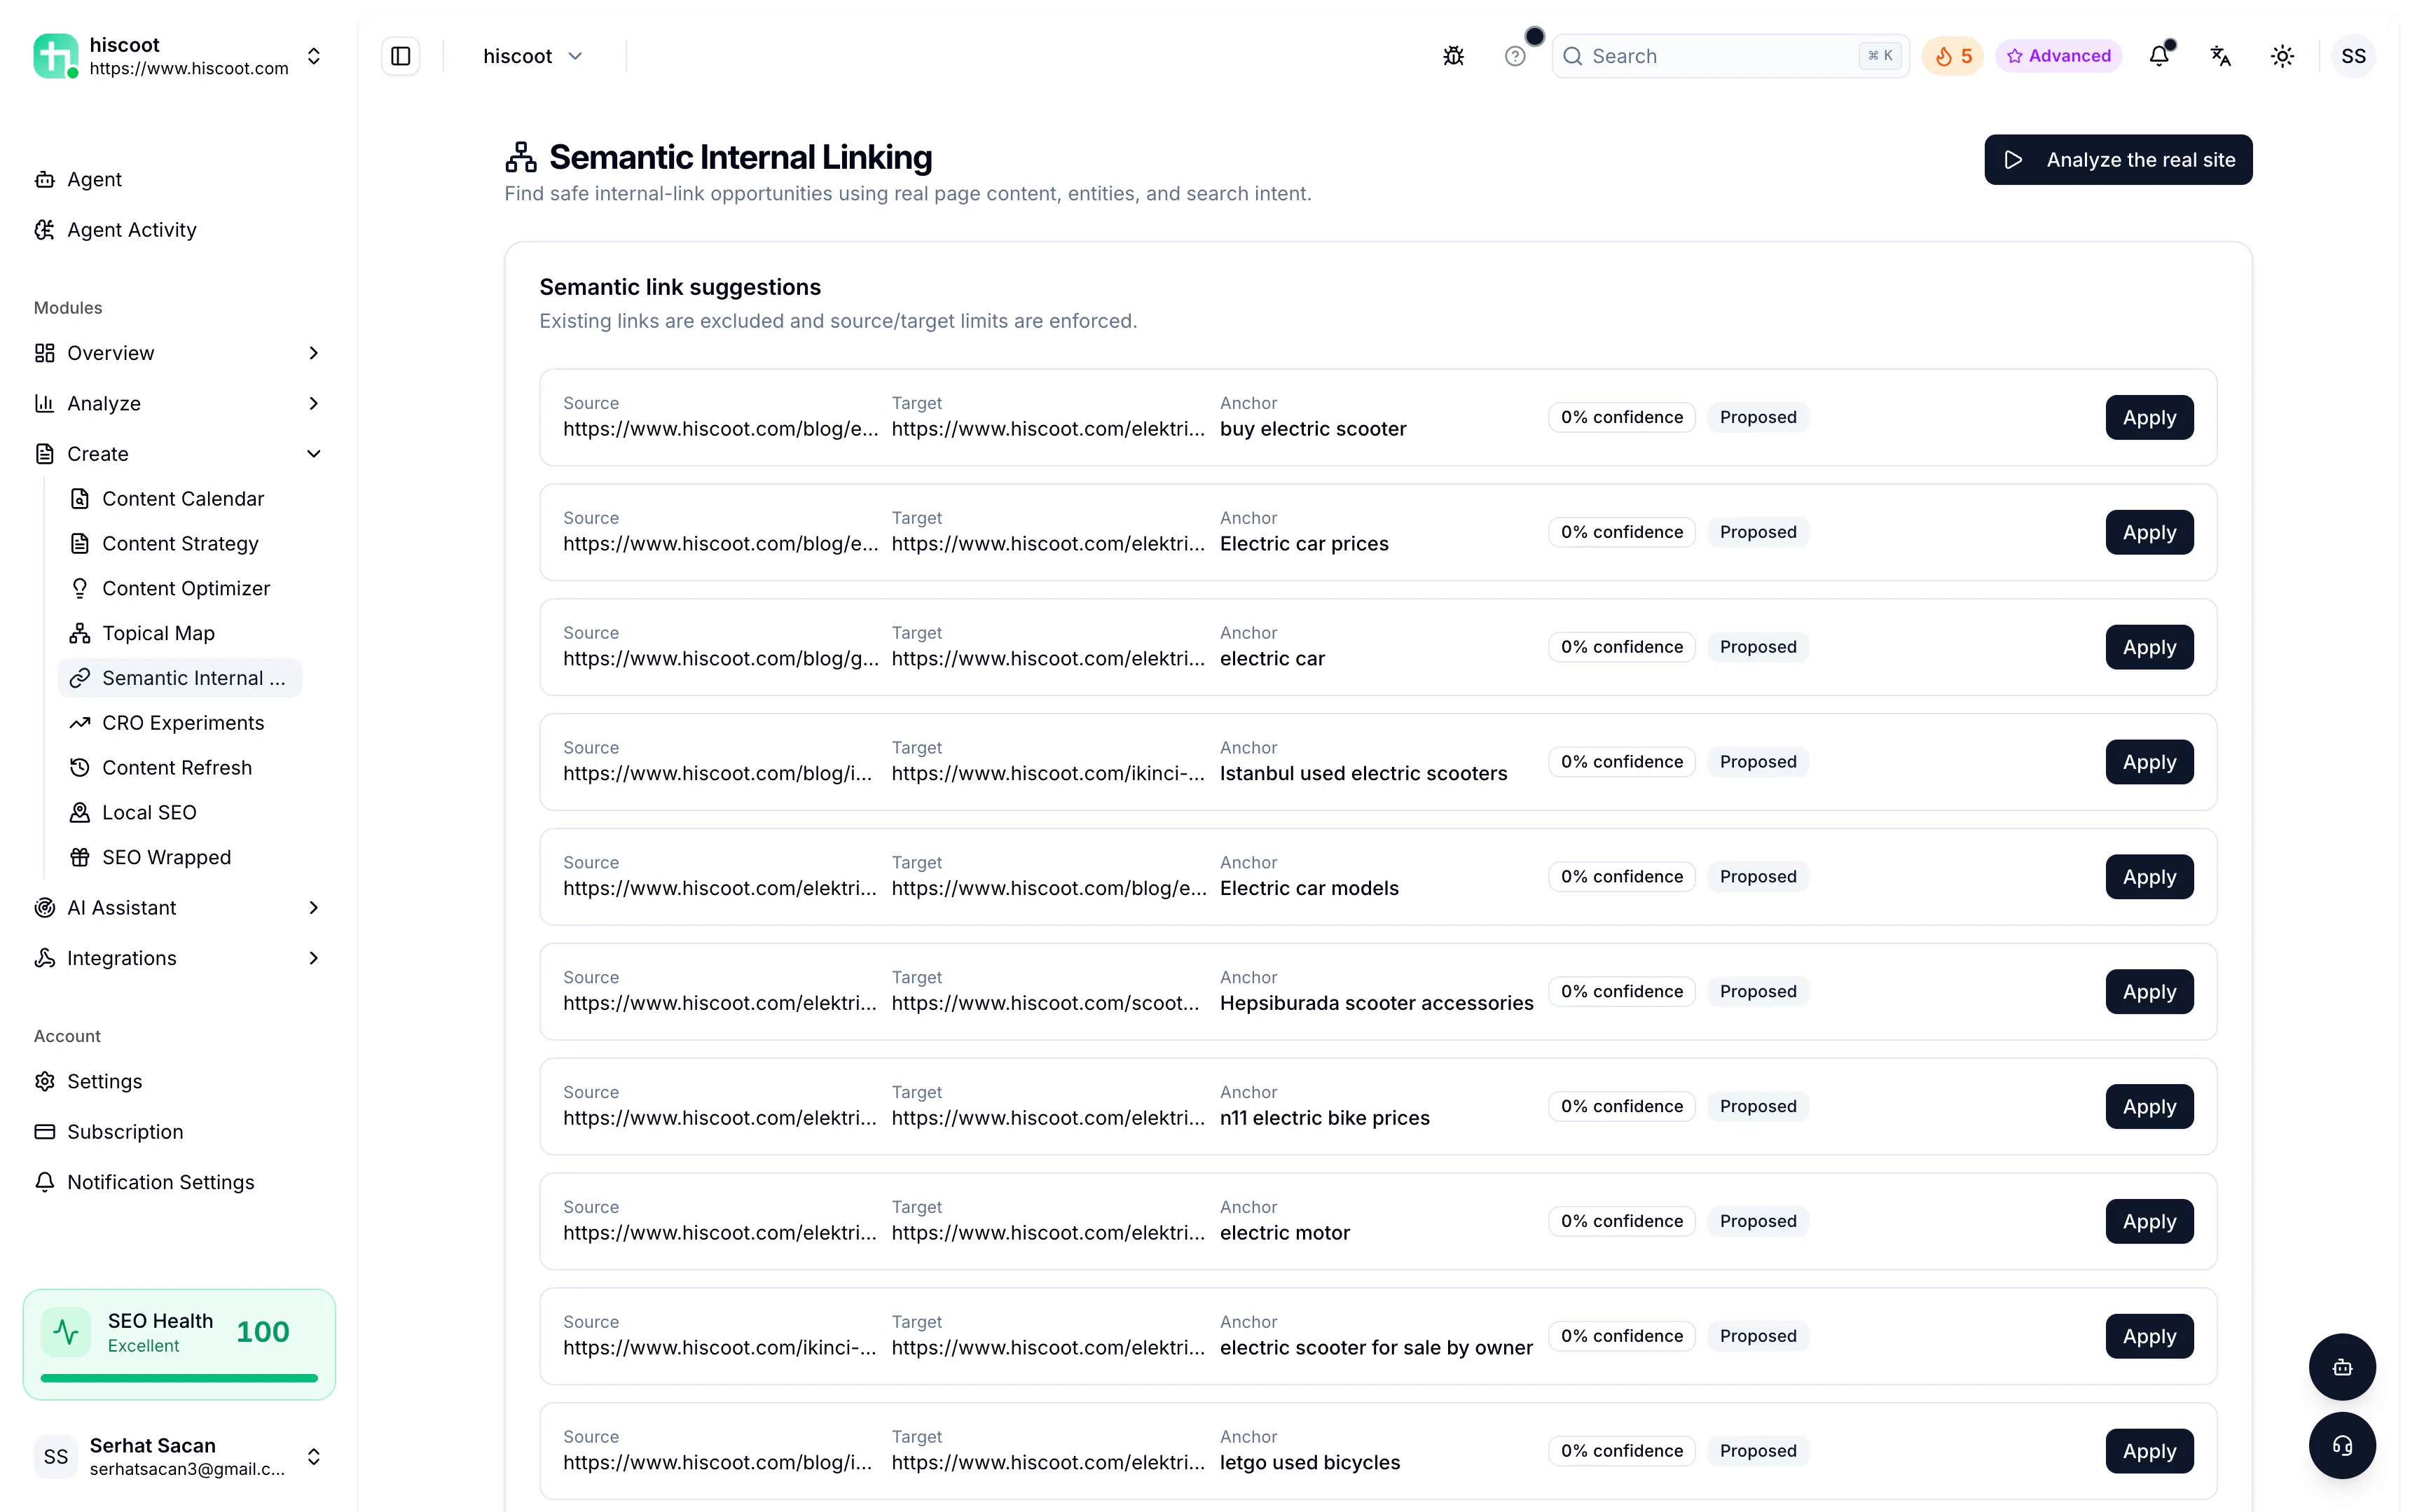Go to Content Calendar
Viewport: 2410px width, 1512px height.
pos(181,498)
